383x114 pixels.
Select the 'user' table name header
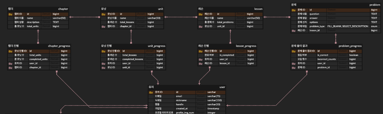pyautogui.click(x=222, y=87)
